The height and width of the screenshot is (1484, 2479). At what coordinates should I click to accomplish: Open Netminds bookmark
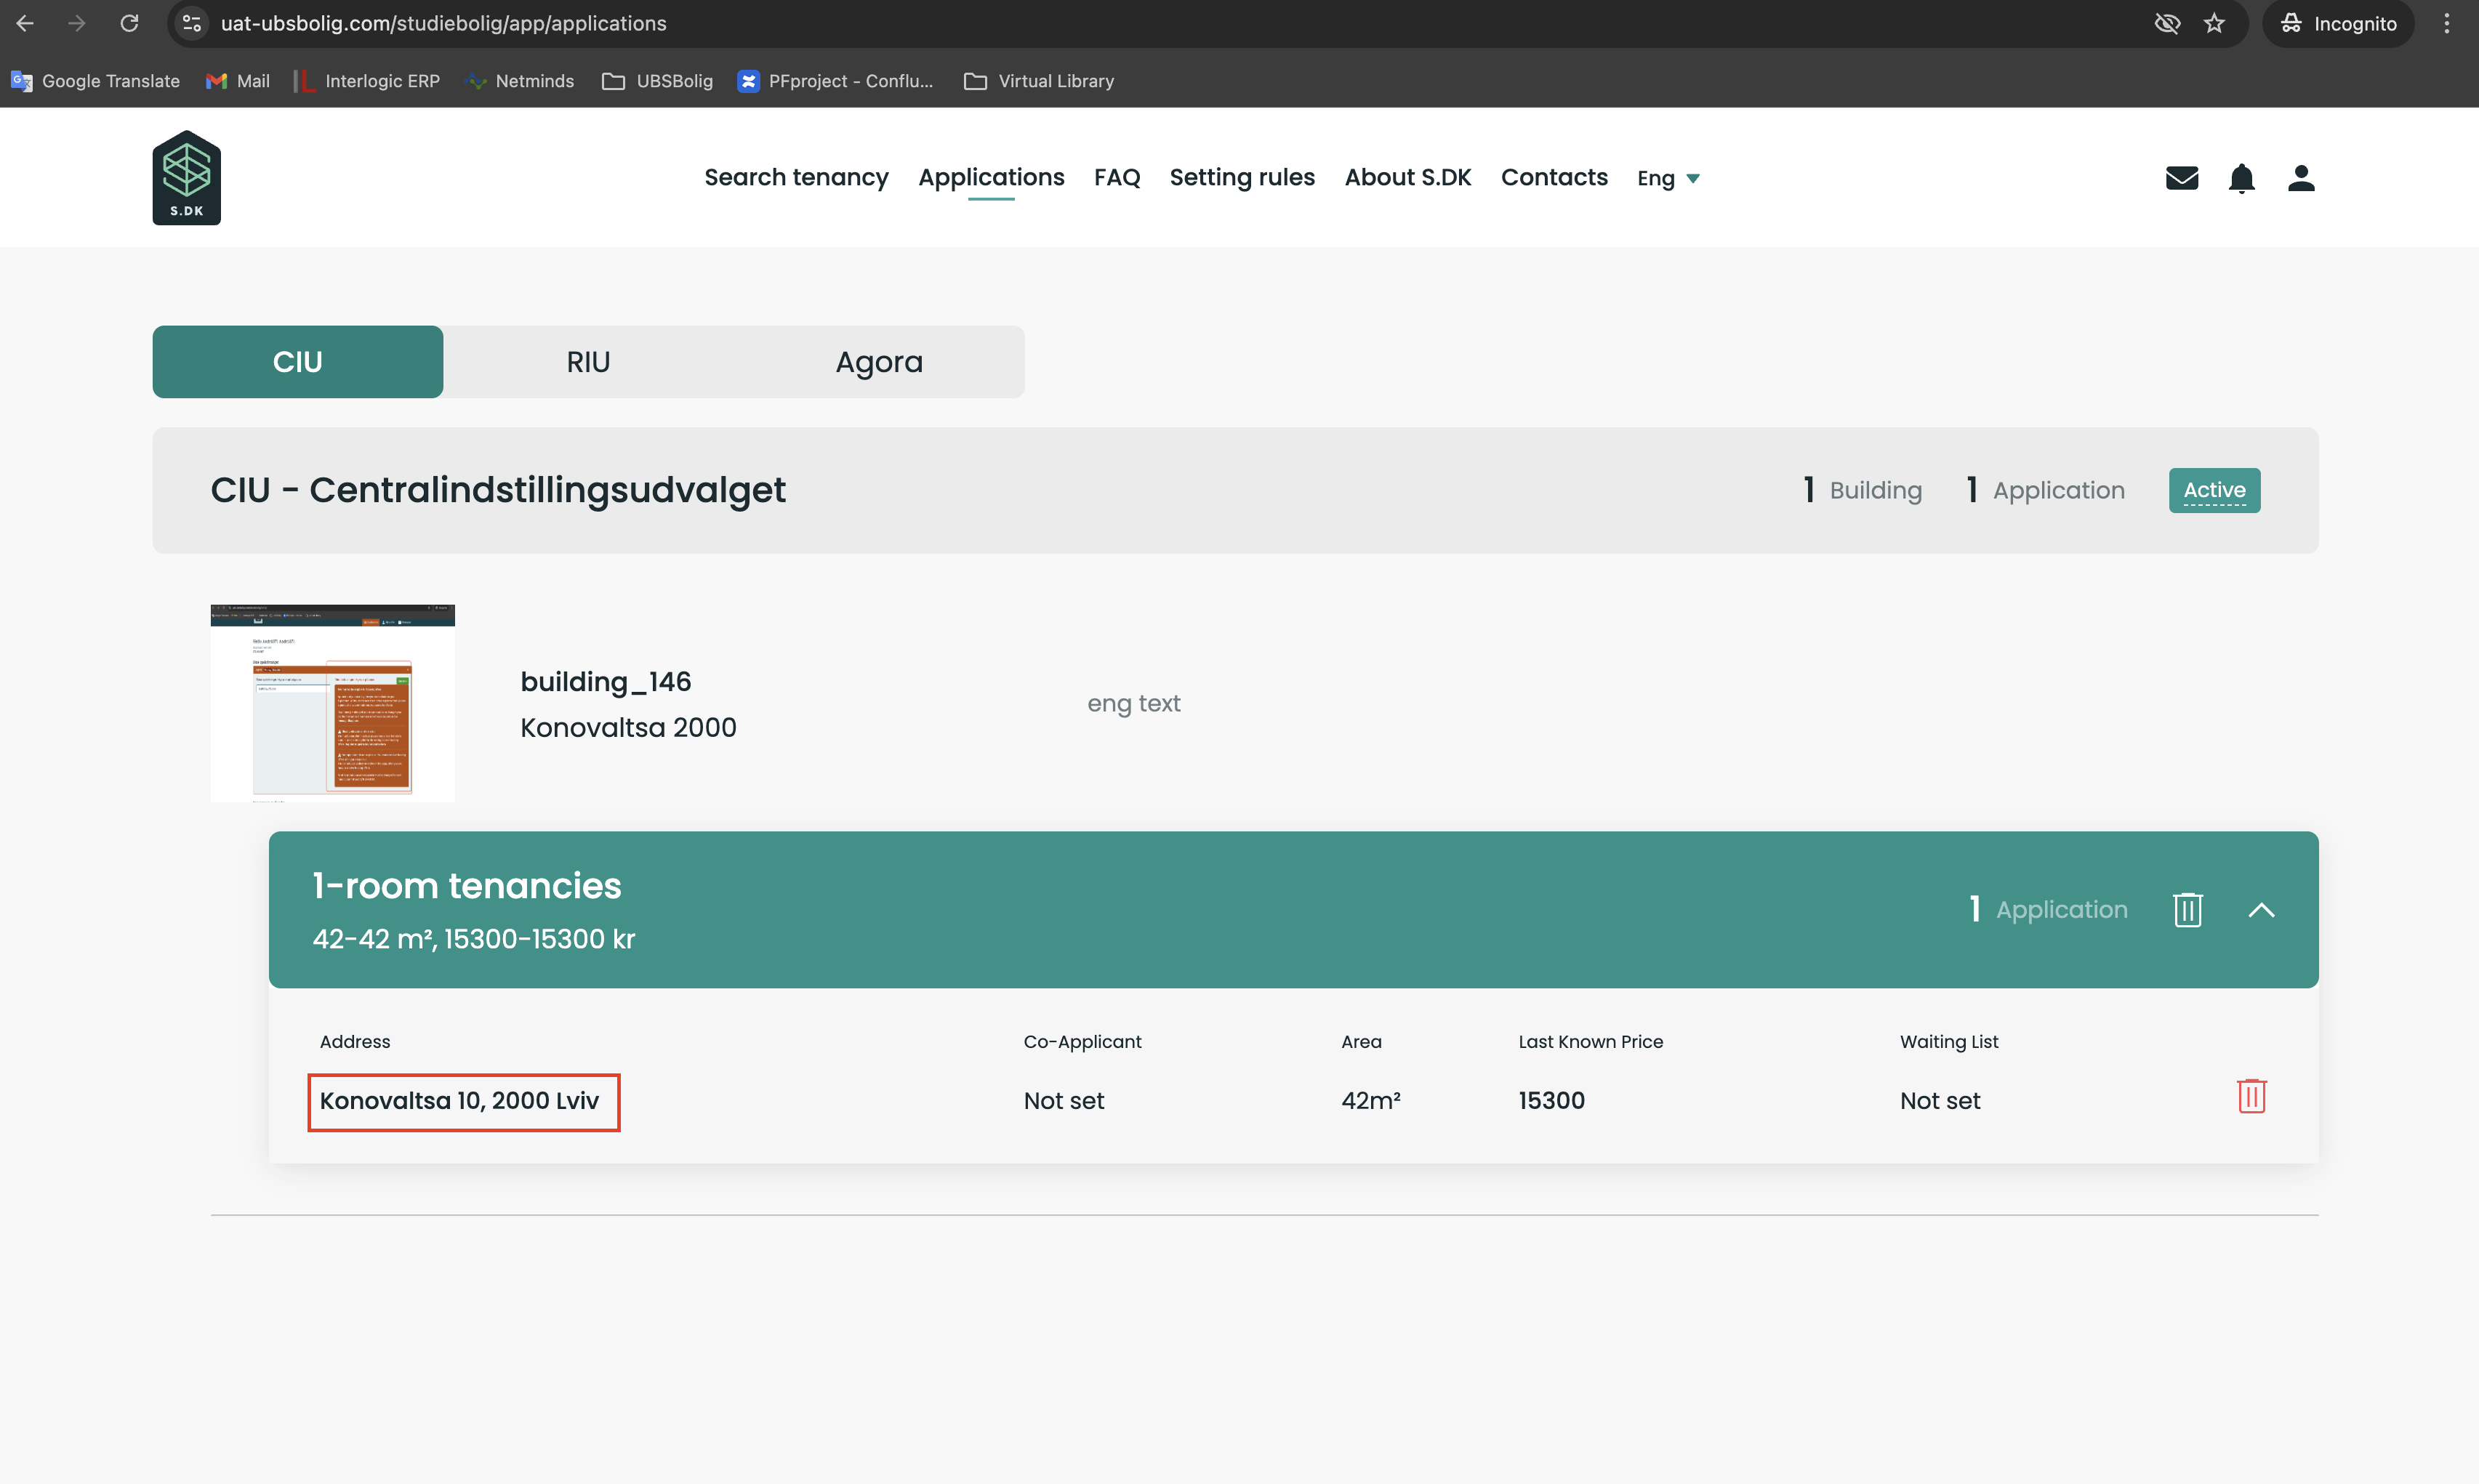[520, 81]
